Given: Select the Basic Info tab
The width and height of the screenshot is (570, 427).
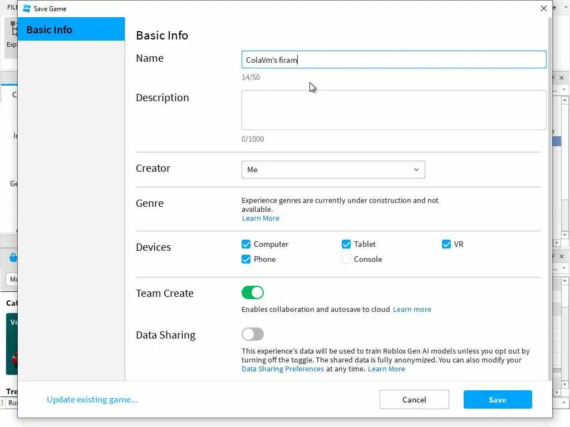Looking at the screenshot, I should (x=71, y=29).
